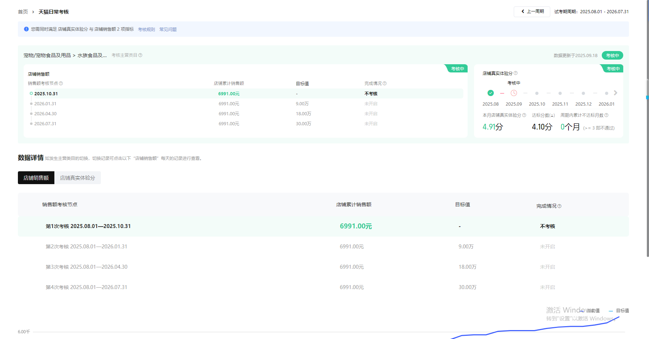Open the 考核规则 link
Viewport: 649px width, 339px height.
tap(146, 30)
